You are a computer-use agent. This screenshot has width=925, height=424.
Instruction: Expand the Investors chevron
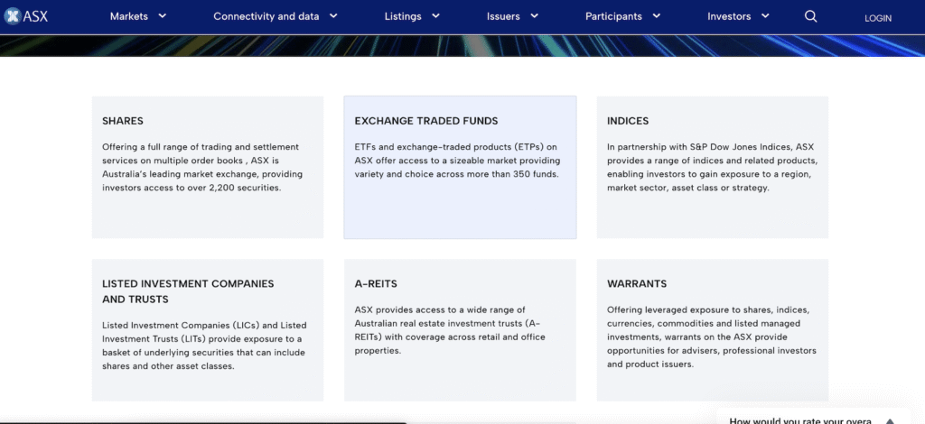(x=766, y=16)
